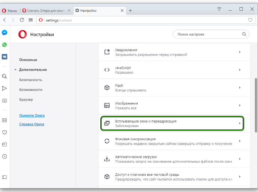
Task: Click the camera snapshot icon in sidebar
Action: point(4,101)
